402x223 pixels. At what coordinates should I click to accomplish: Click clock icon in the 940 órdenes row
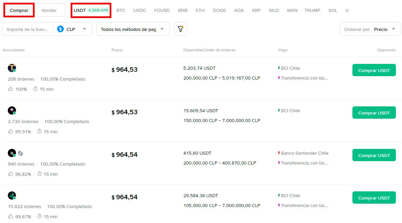39,174
